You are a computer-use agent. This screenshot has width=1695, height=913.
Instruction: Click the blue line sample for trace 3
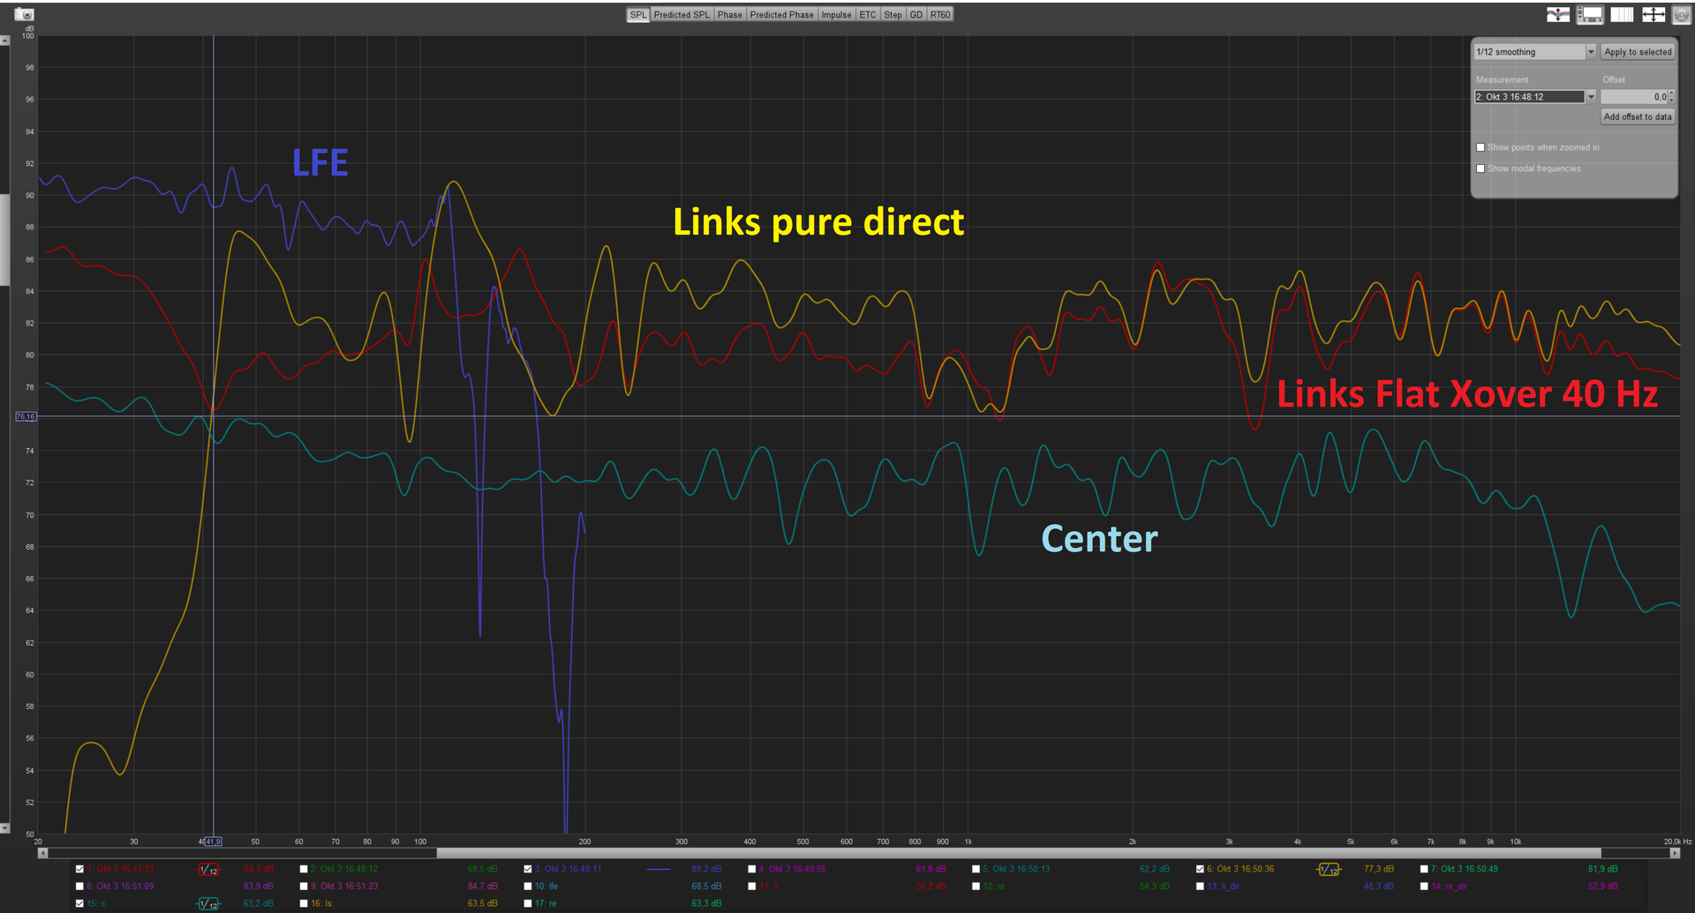[x=659, y=870]
